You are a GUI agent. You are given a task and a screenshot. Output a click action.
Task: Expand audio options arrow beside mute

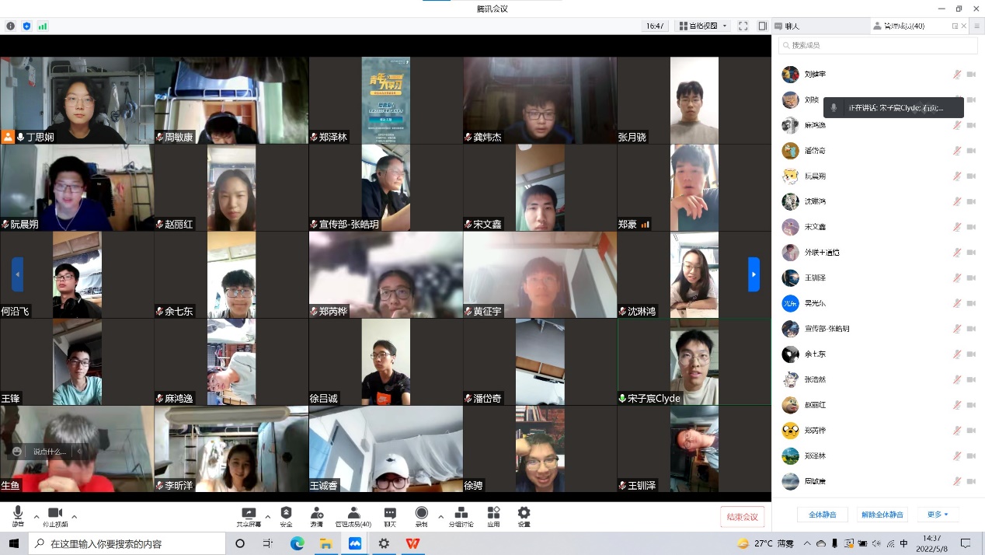point(36,516)
